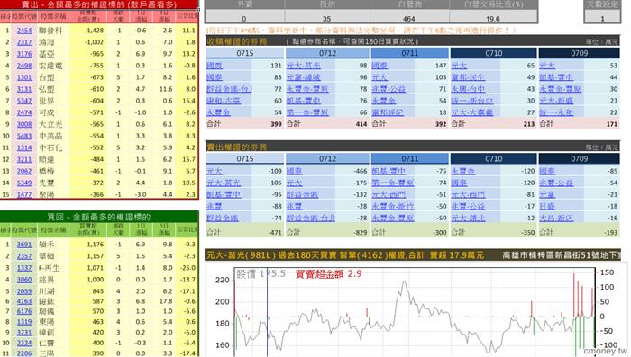
Task: Open stock code link 2474
Action: point(24,112)
